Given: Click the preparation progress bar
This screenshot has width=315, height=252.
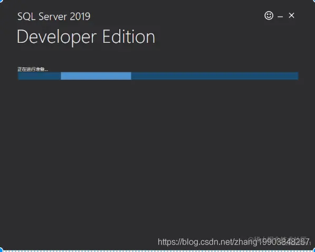Looking at the screenshot, I should point(158,76).
